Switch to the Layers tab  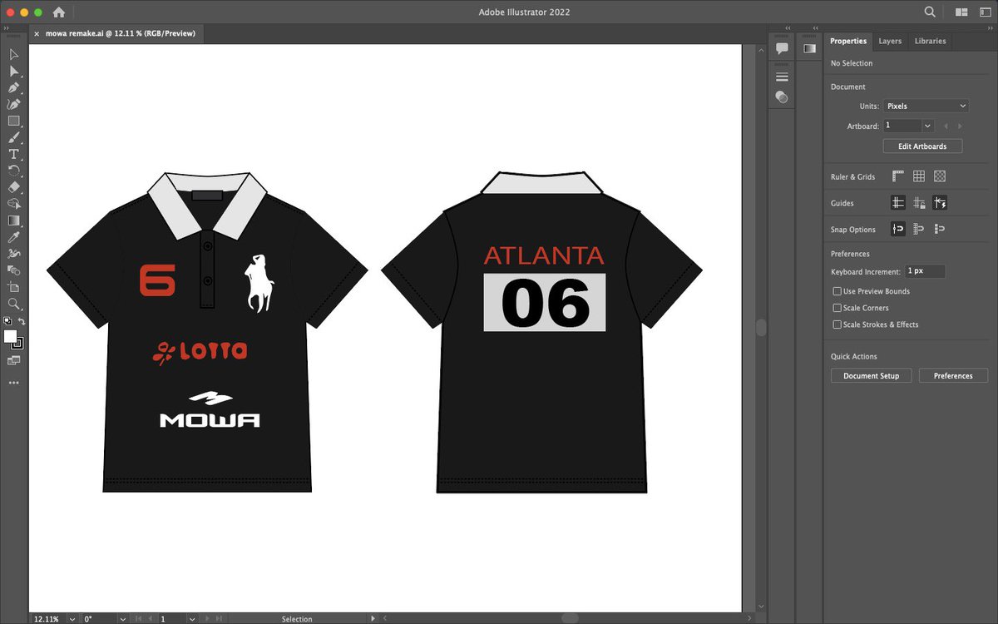(x=890, y=41)
